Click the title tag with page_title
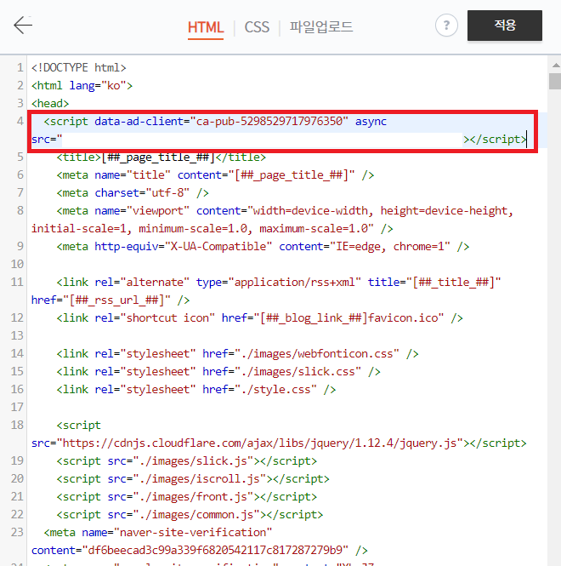561x566 pixels. tap(161, 157)
